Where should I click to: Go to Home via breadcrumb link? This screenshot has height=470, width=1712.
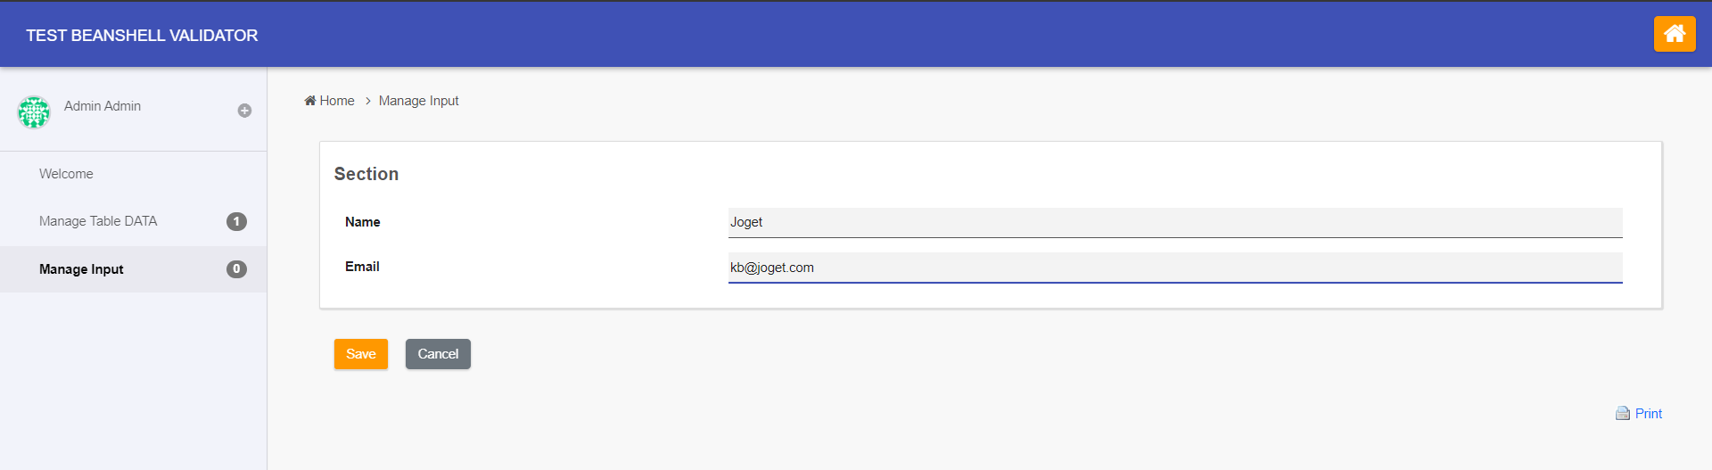click(x=337, y=101)
